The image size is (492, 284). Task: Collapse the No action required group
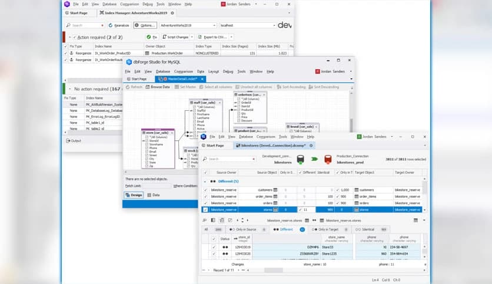coord(69,89)
